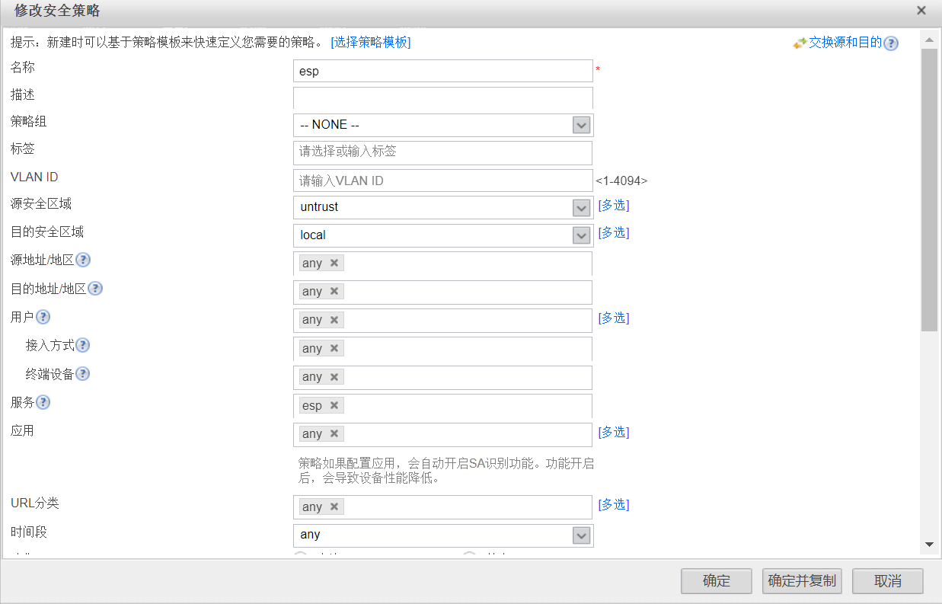Click inside the 目的地址/地区 tag field
This screenshot has height=604, width=942.
[x=442, y=292]
